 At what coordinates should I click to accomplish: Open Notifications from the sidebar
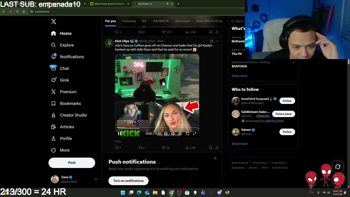coord(68,57)
